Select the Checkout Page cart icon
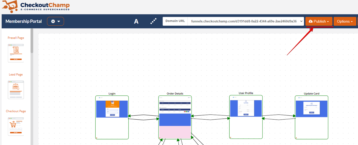Image resolution: width=358 pixels, height=145 pixels. tap(16, 126)
